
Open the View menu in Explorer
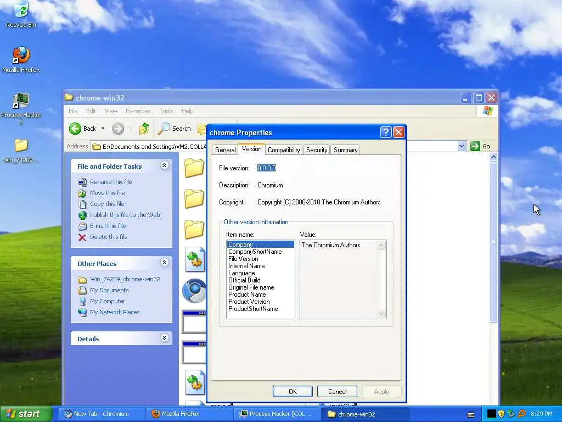pyautogui.click(x=111, y=111)
